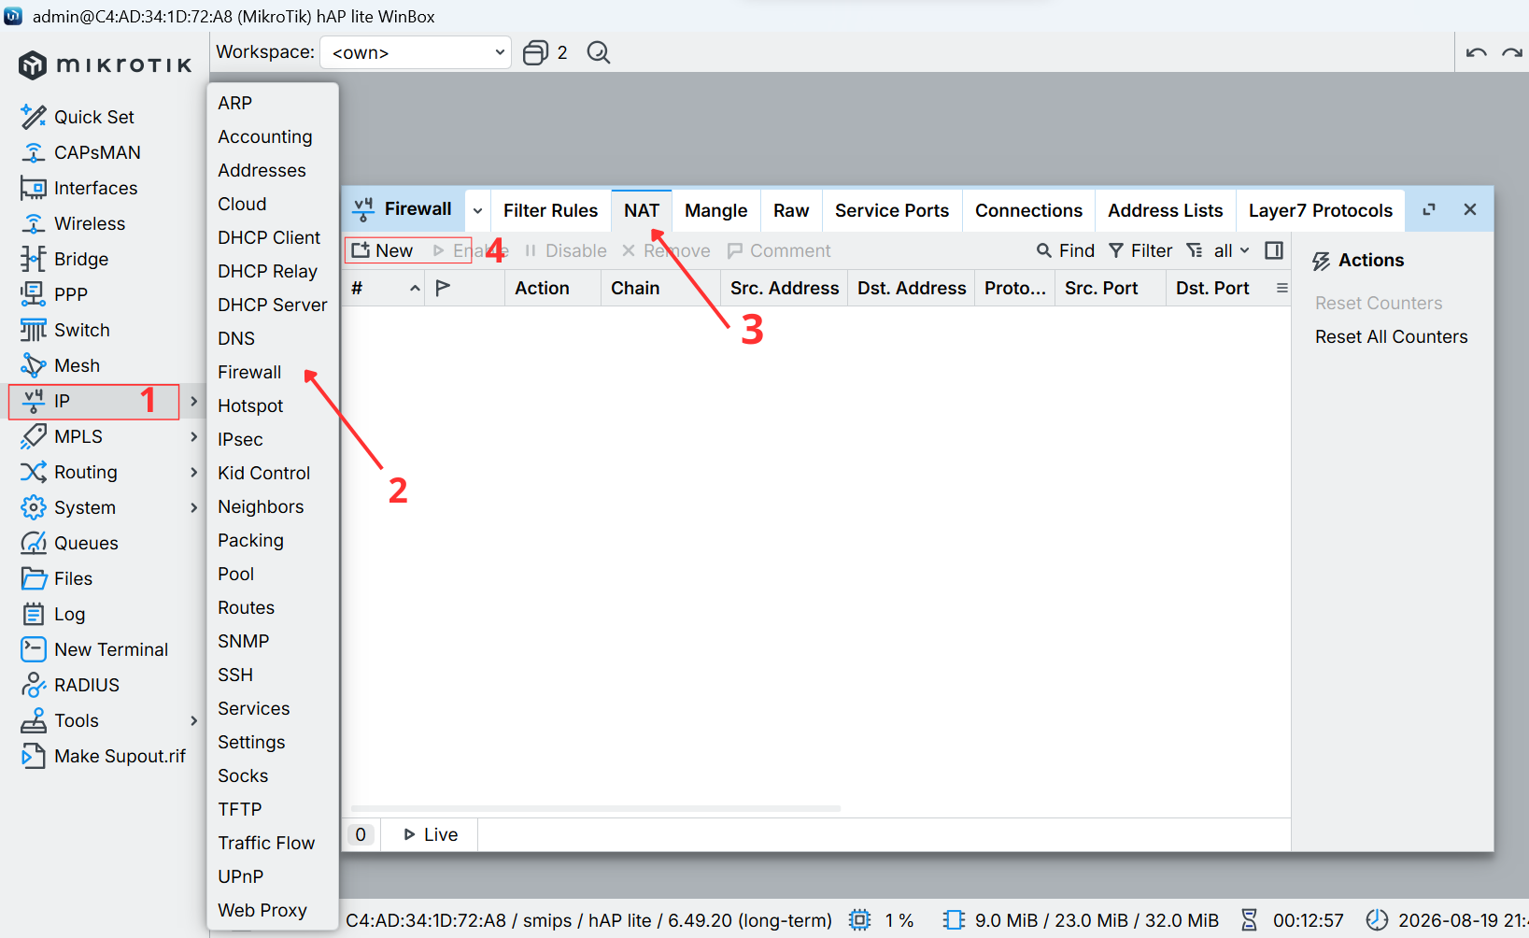Switch to the Filter Rules tab

pos(550,210)
